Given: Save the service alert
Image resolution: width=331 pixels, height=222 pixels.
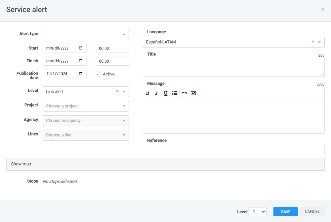Looking at the screenshot, I should 286,212.
